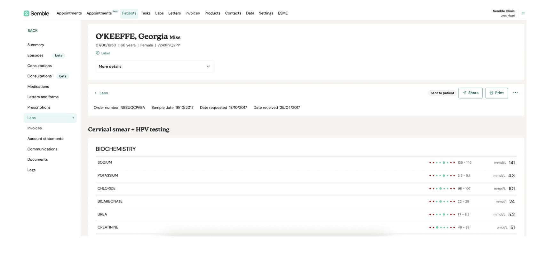This screenshot has height=253, width=547.
Task: Click the back chevron beside Labs
Action: [96, 93]
